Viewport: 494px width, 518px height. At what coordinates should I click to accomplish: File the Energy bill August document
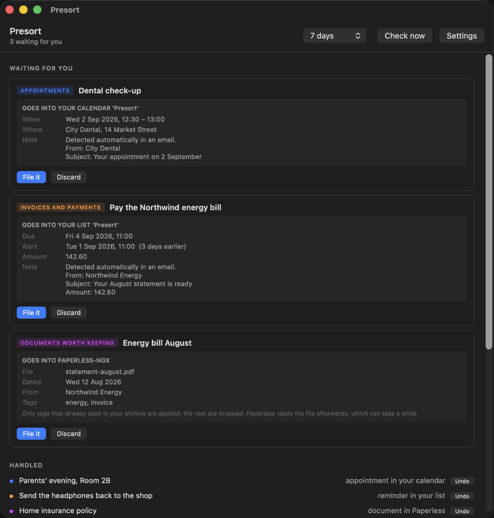point(31,434)
